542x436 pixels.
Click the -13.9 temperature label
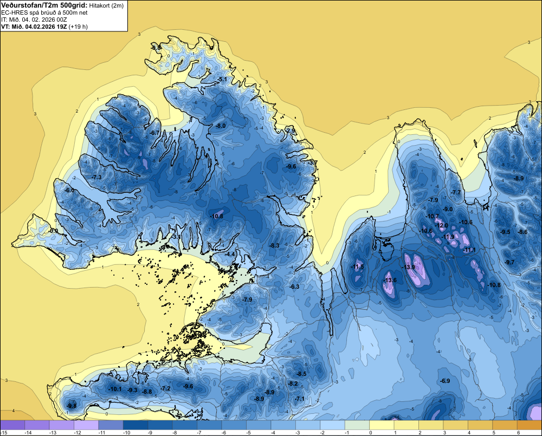408,268
